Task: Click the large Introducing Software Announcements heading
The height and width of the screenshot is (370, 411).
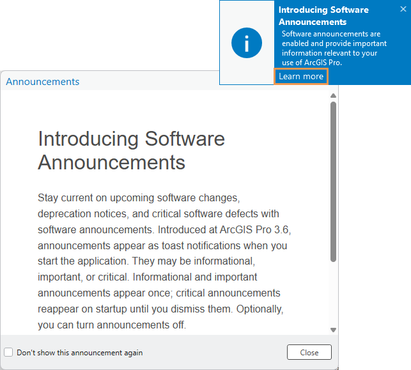Action: (131, 150)
